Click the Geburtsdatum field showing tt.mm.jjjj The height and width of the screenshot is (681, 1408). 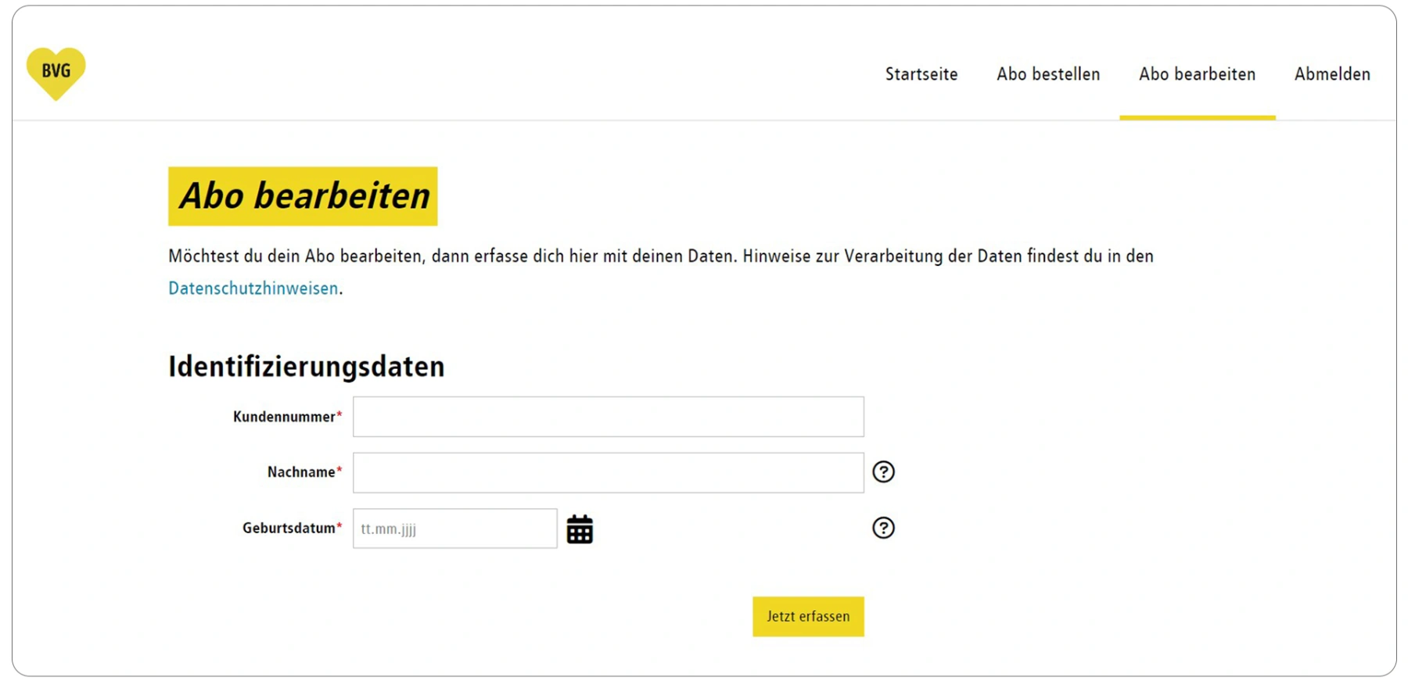click(454, 528)
